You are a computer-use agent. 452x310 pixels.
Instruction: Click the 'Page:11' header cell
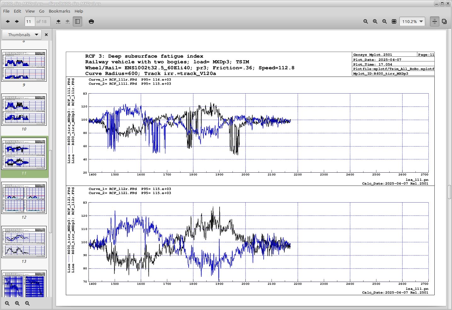point(426,55)
